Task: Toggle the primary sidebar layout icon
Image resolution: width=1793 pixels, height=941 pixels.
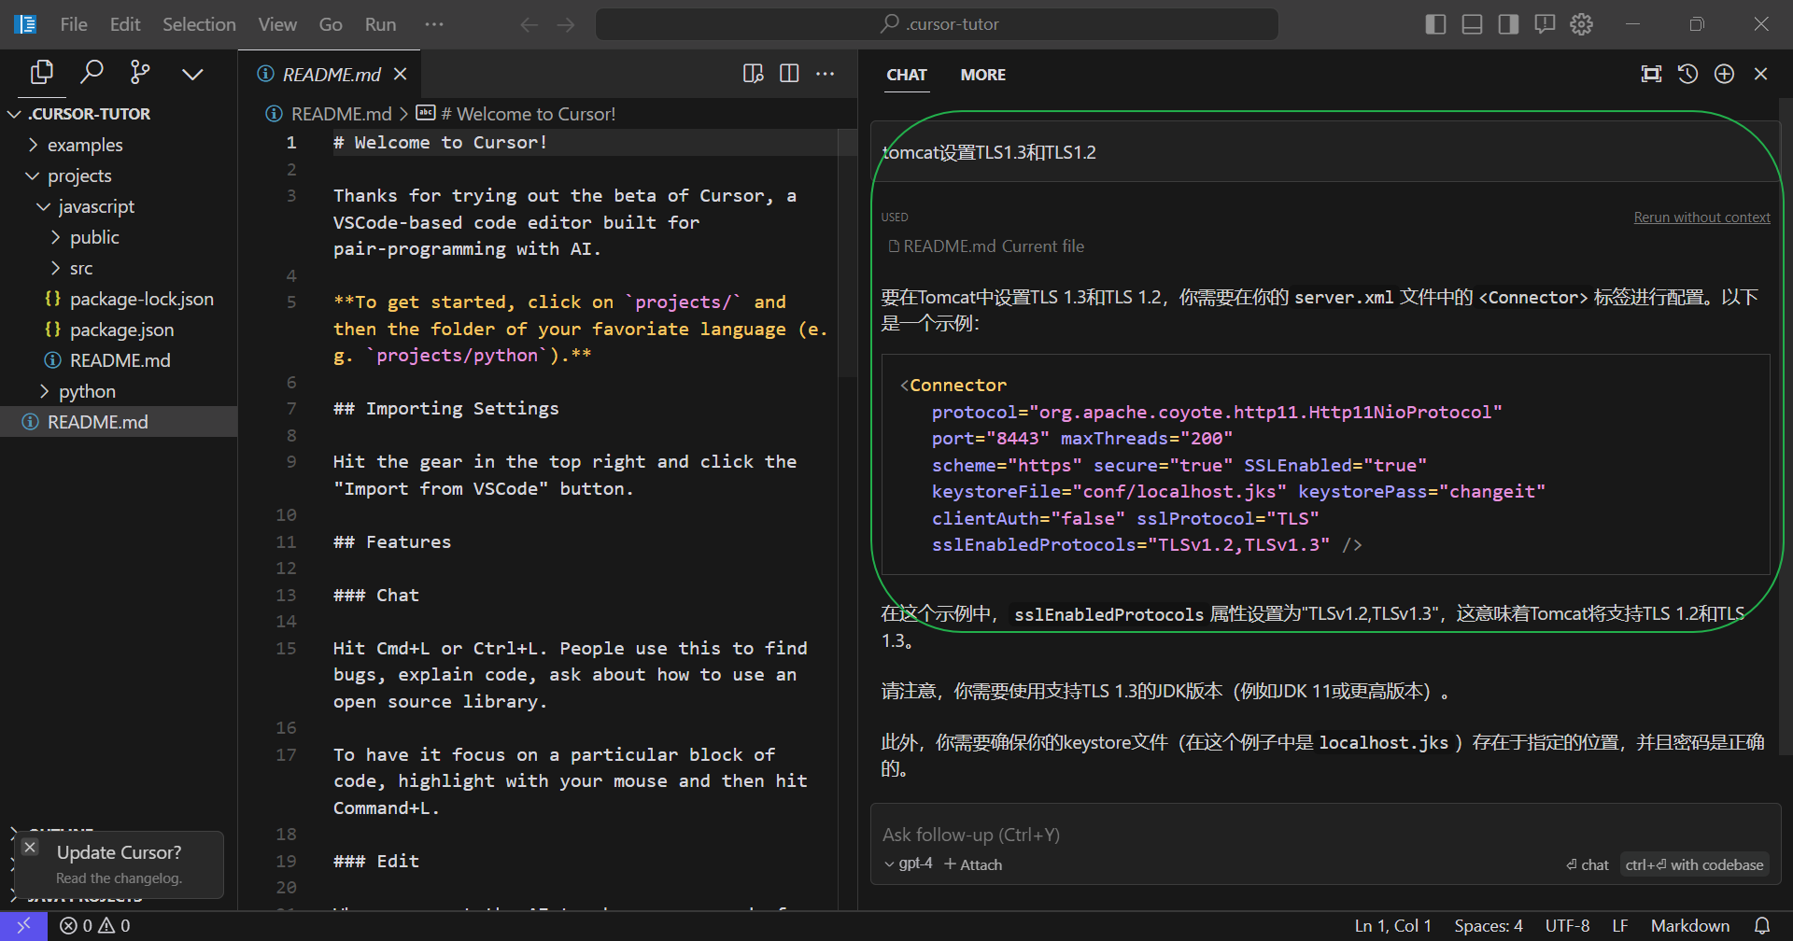Action: (1436, 24)
